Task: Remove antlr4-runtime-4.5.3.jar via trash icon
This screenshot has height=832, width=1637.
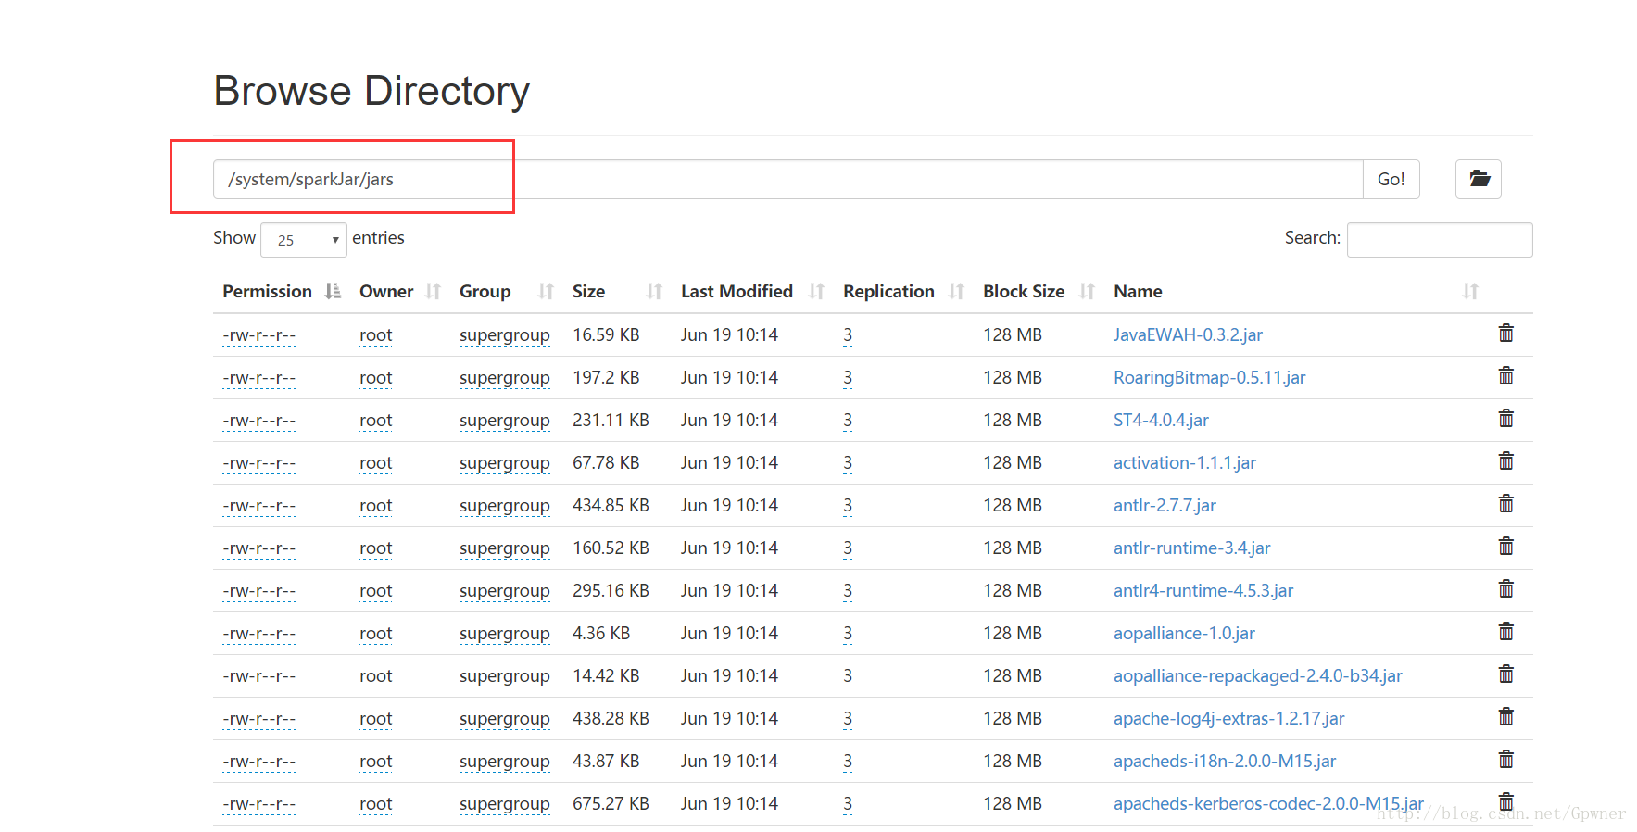Action: click(1505, 589)
